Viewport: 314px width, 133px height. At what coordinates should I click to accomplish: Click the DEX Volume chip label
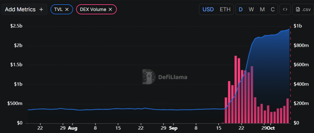point(93,9)
